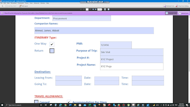Click Distribute Form button label

[170, 6]
